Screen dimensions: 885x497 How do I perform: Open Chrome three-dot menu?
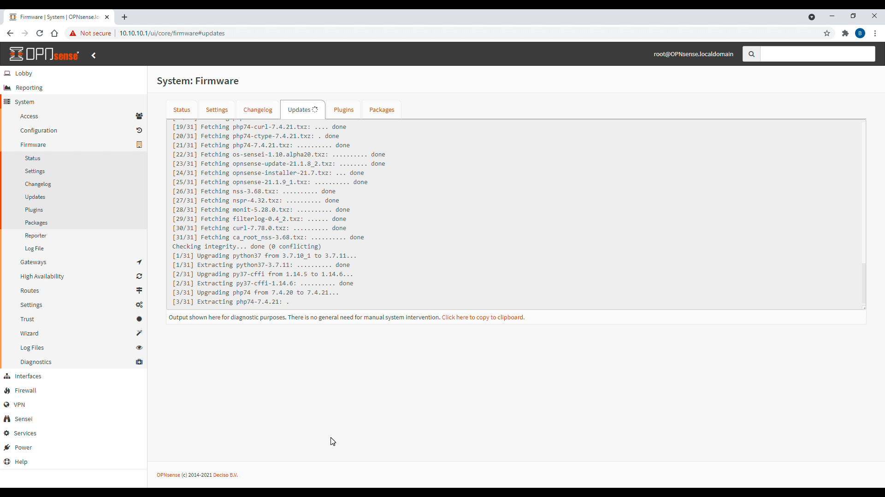point(875,33)
